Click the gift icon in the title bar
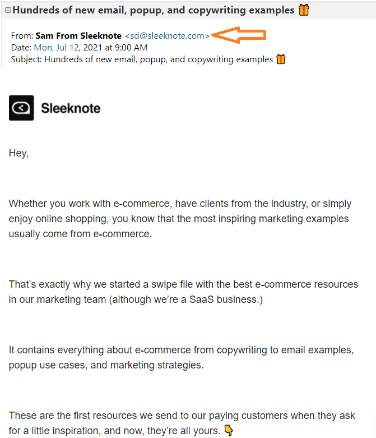 304,10
